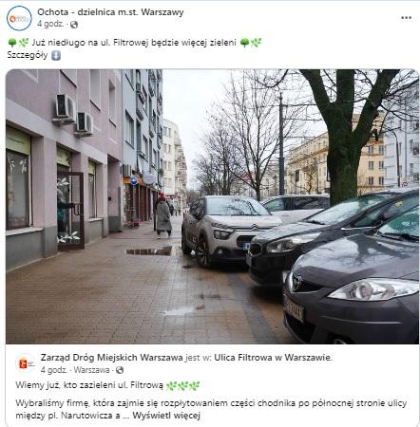Click the down arrow emoji after Szczegóły
This screenshot has width=420, height=427.
pyautogui.click(x=56, y=55)
